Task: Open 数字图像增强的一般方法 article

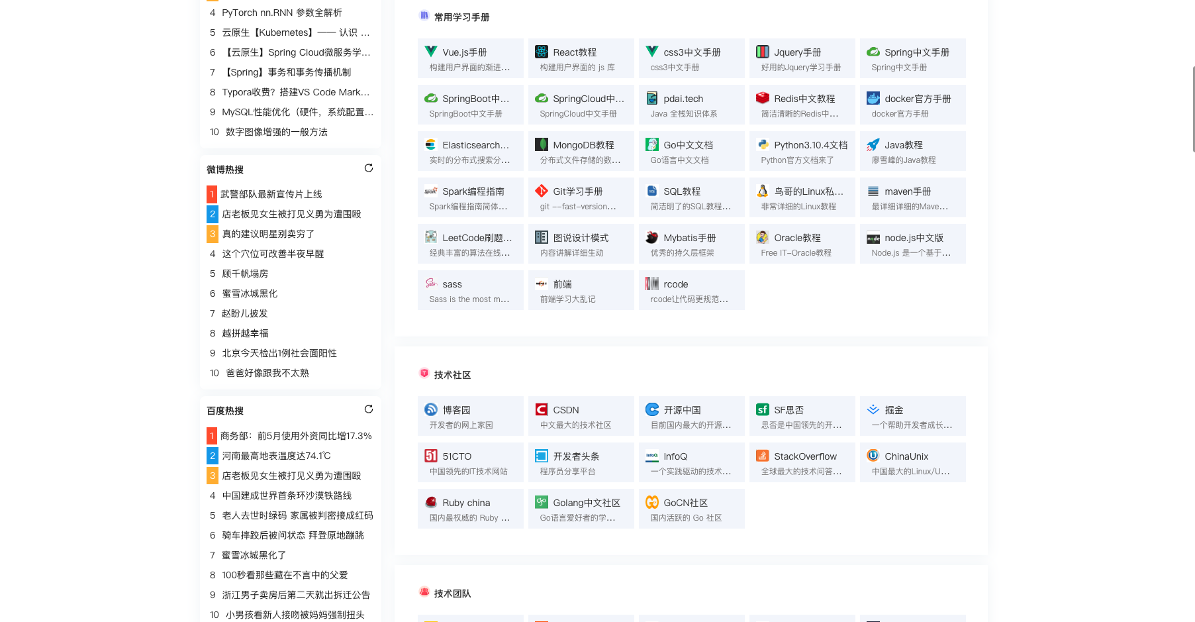Action: click(277, 132)
